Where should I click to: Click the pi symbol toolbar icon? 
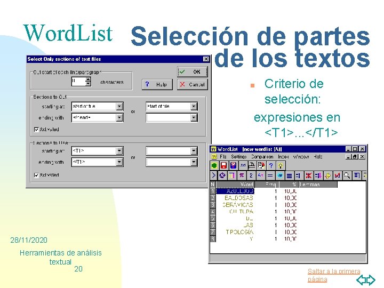[242, 175]
